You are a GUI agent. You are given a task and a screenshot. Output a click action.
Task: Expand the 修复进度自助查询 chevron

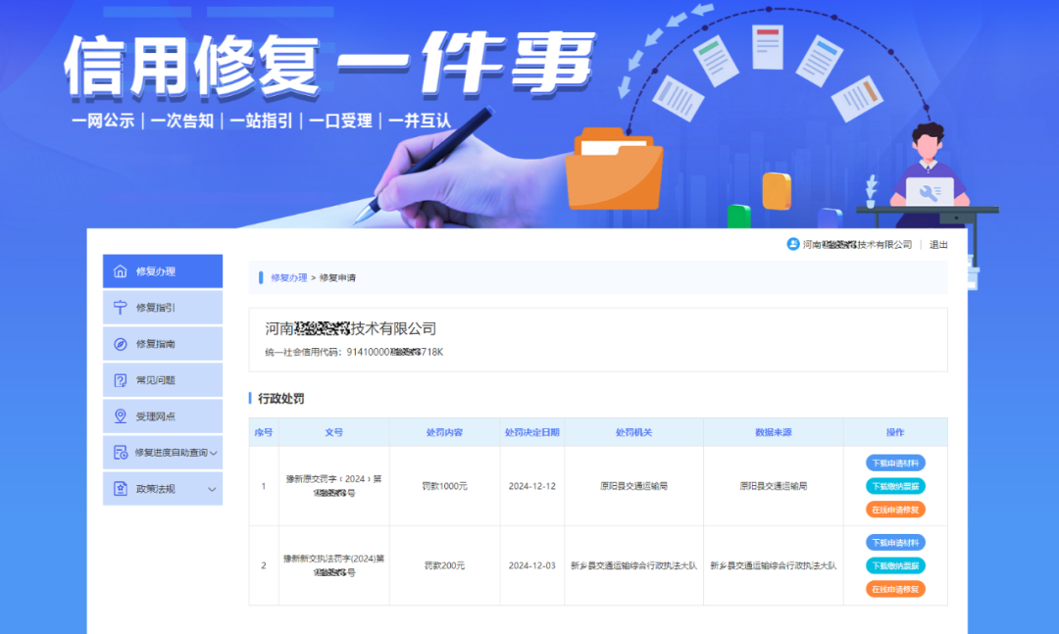(x=214, y=453)
